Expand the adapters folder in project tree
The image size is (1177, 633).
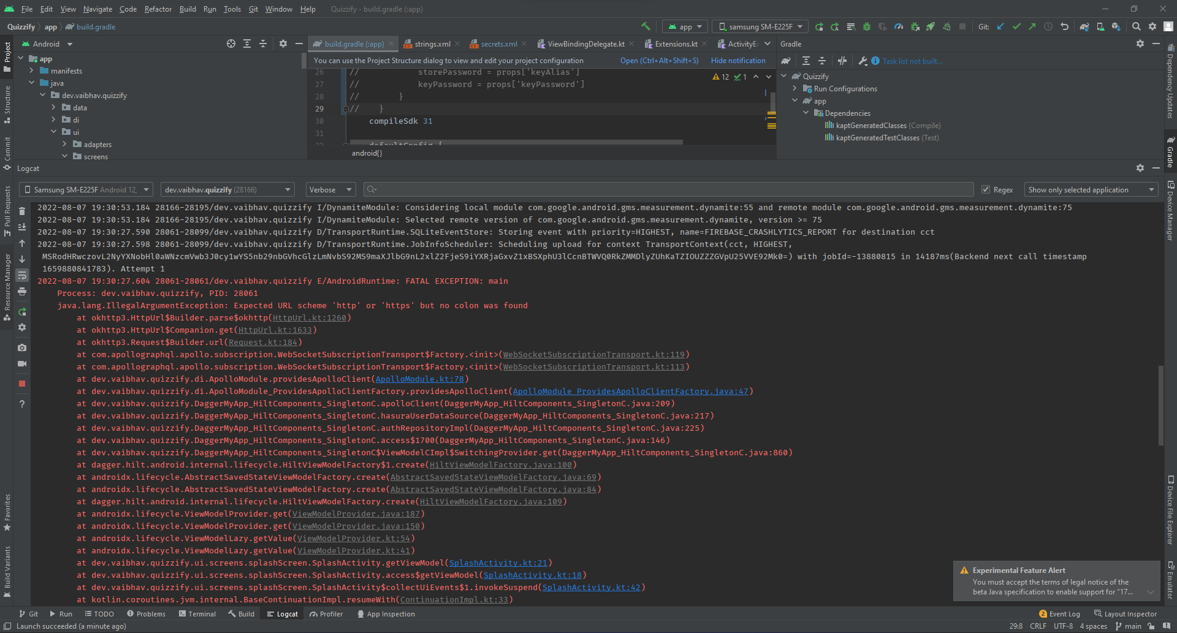point(65,144)
